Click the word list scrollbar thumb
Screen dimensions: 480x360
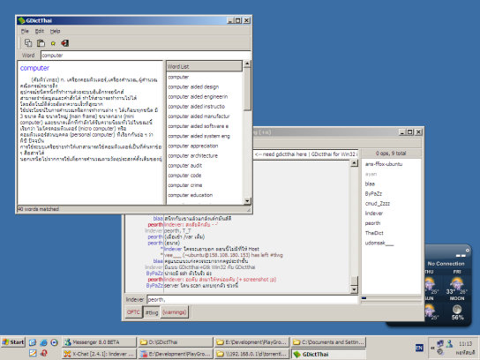pos(247,89)
